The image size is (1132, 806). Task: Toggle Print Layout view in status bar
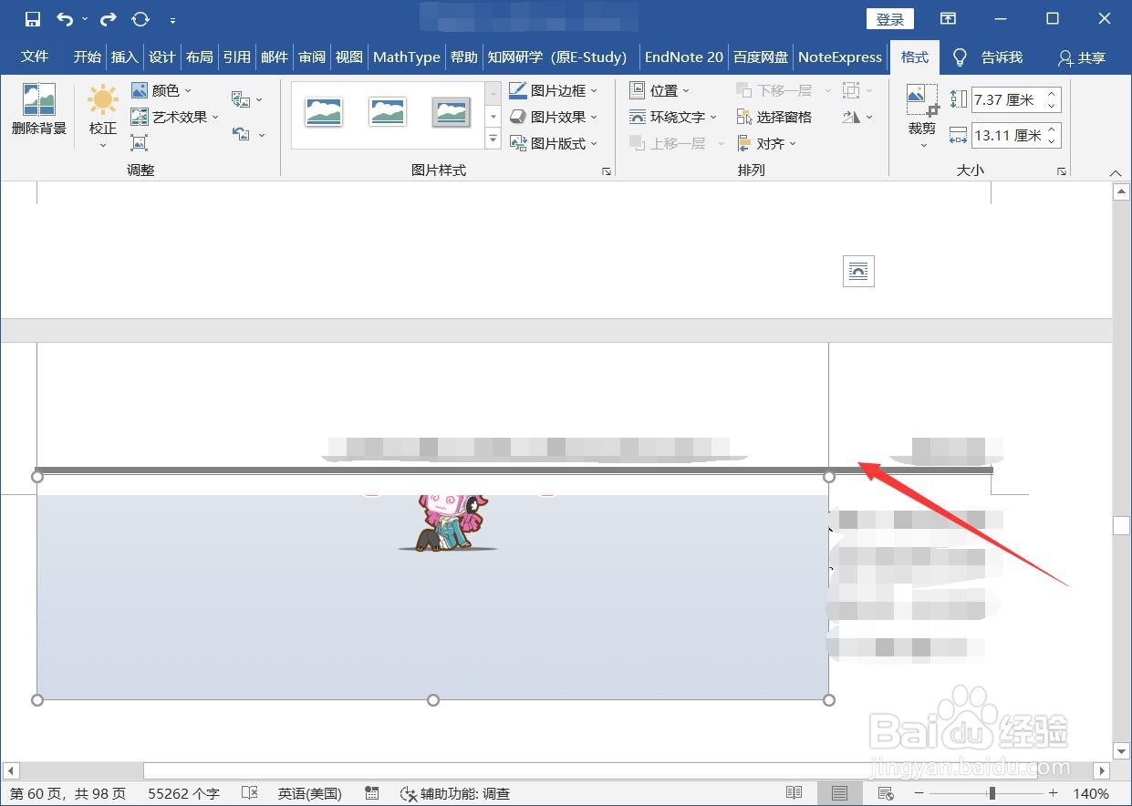[x=839, y=793]
